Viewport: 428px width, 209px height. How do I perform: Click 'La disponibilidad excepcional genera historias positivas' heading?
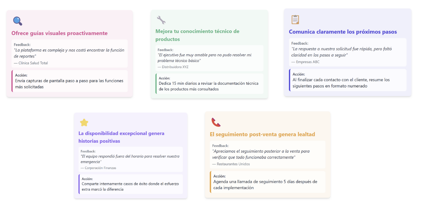coord(121,137)
